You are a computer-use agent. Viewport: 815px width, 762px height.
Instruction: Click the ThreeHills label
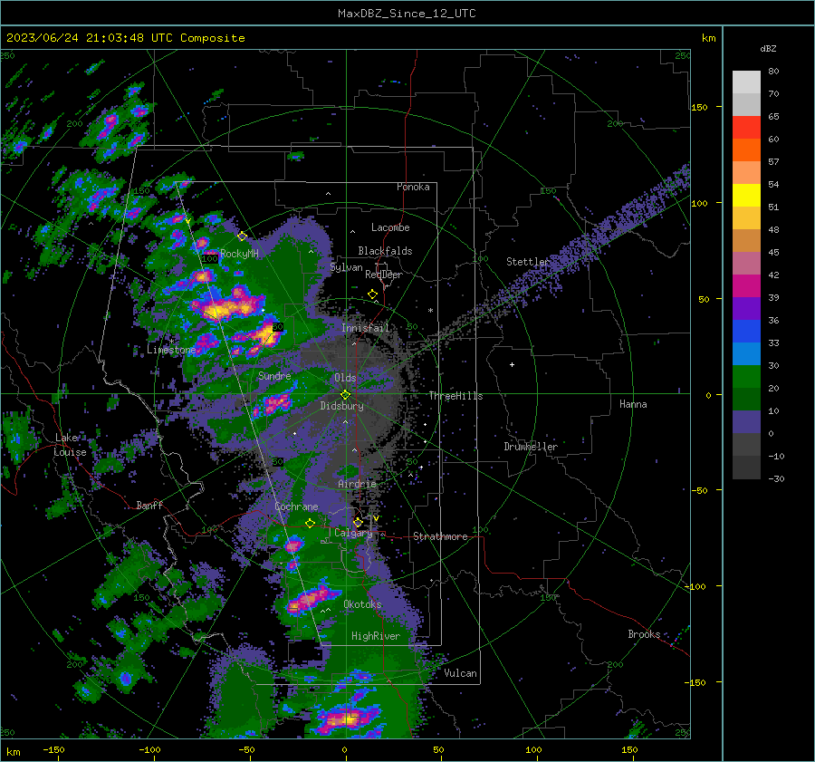pyautogui.click(x=455, y=396)
